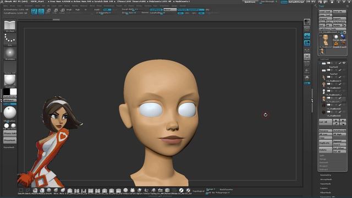Click the Frame icon on right shelf
The width and height of the screenshot is (352, 198).
coord(307,57)
